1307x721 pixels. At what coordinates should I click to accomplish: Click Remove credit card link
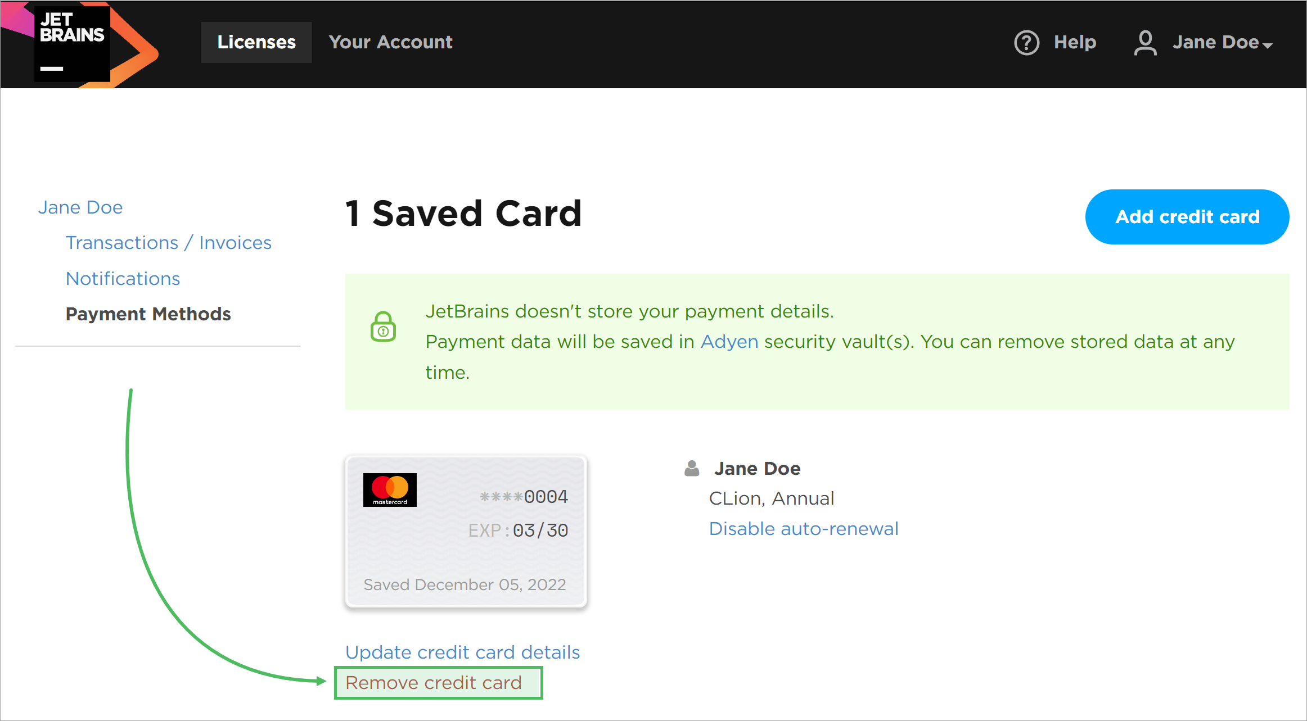(434, 683)
